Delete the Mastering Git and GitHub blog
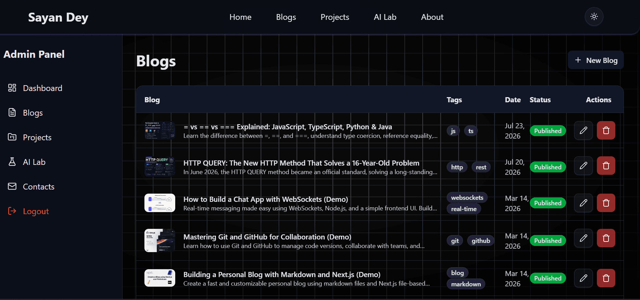 606,238
